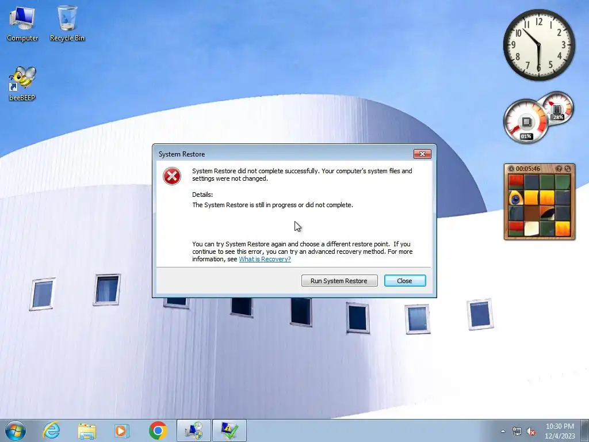Screen dimensions: 589x442
Task: Pause the puzzle timer clock icon
Action: pos(511,169)
